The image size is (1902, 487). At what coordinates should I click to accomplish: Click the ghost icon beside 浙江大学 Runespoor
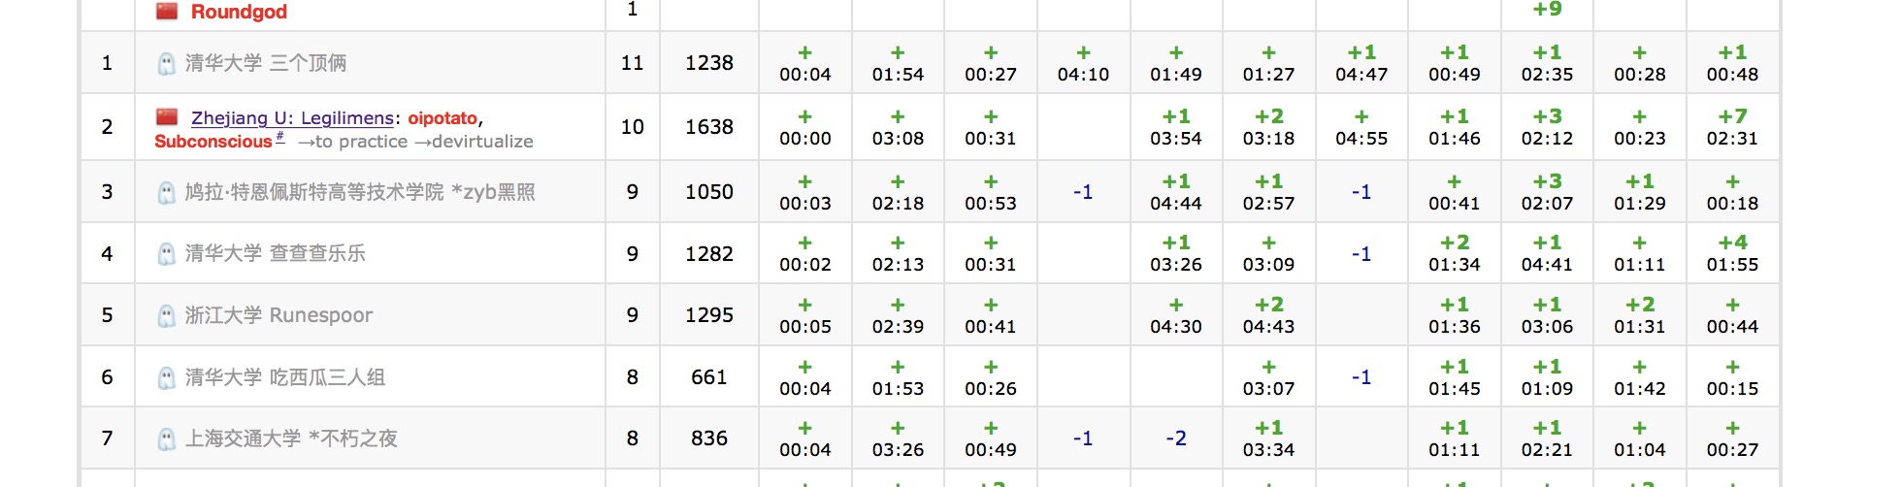pyautogui.click(x=167, y=316)
